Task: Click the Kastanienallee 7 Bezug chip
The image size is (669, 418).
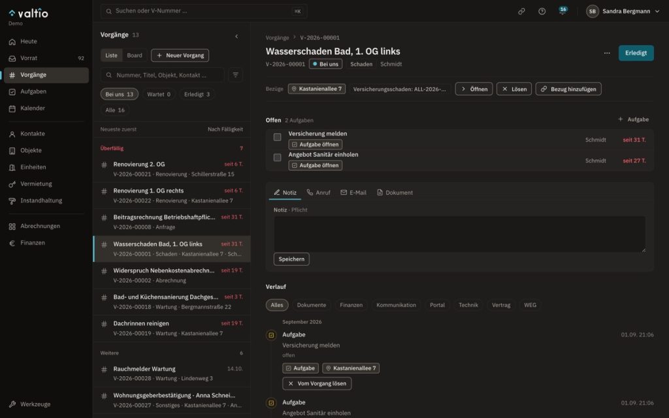Action: coord(317,89)
